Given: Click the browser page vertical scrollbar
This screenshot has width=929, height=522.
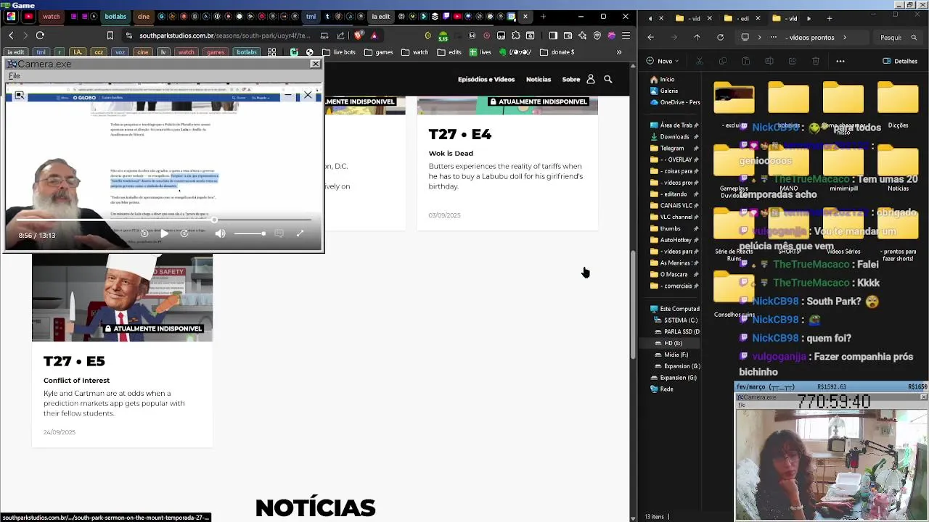Looking at the screenshot, I should pyautogui.click(x=632, y=304).
